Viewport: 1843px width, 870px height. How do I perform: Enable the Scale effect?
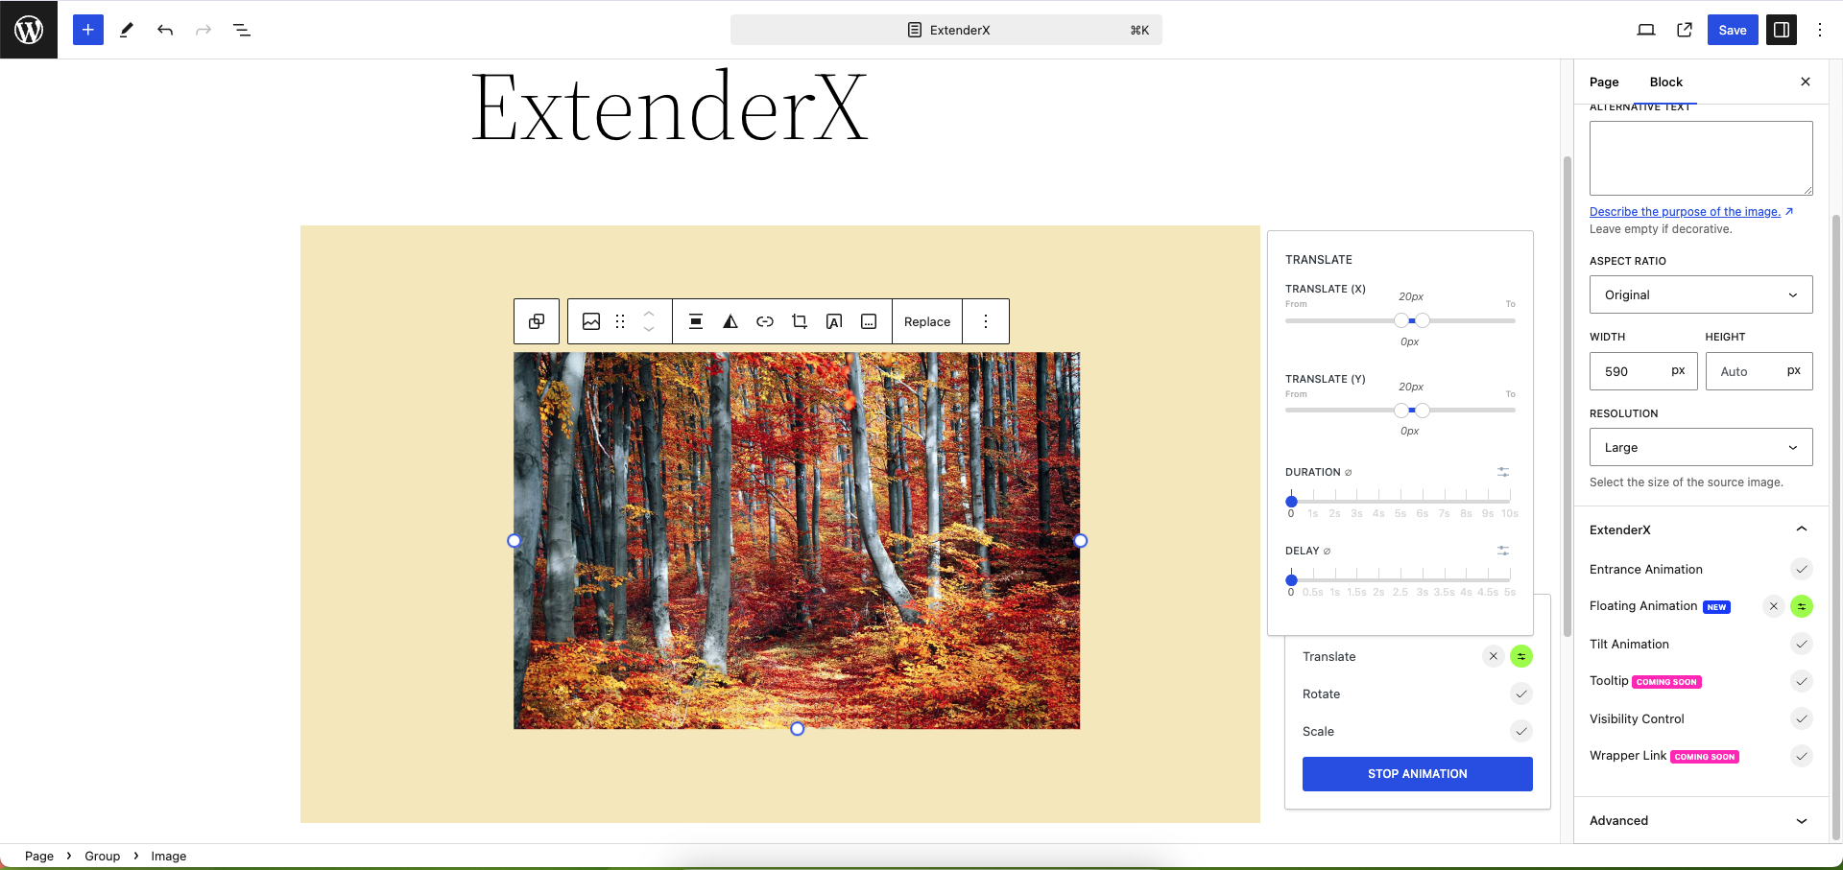pyautogui.click(x=1521, y=731)
